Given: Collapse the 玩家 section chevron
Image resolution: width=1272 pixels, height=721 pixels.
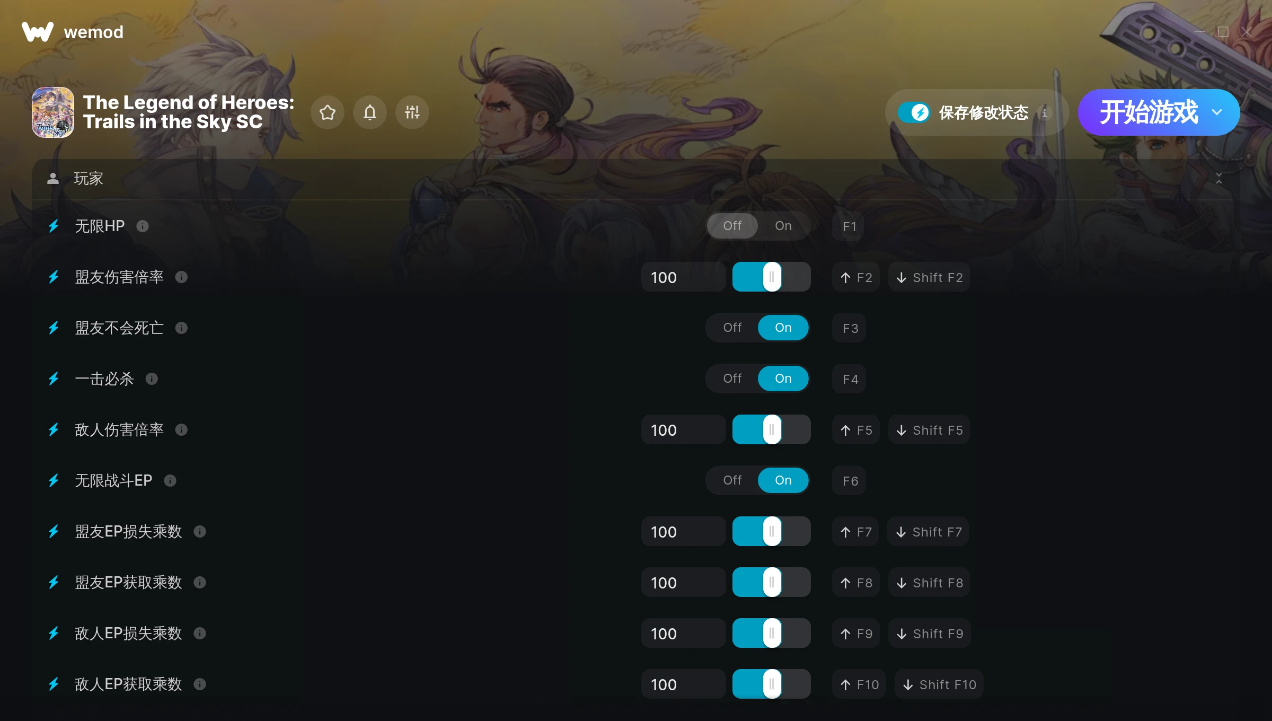Looking at the screenshot, I should (x=1218, y=179).
